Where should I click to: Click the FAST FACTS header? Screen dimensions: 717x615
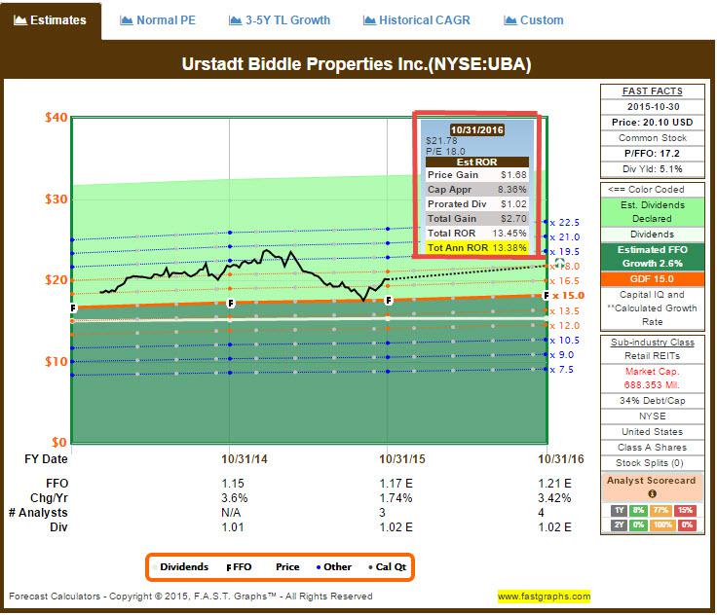click(652, 91)
